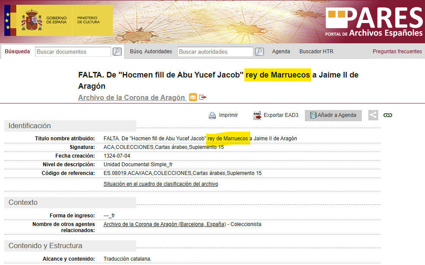Click the Imprimir label
The height and width of the screenshot is (265, 425).
click(228, 115)
